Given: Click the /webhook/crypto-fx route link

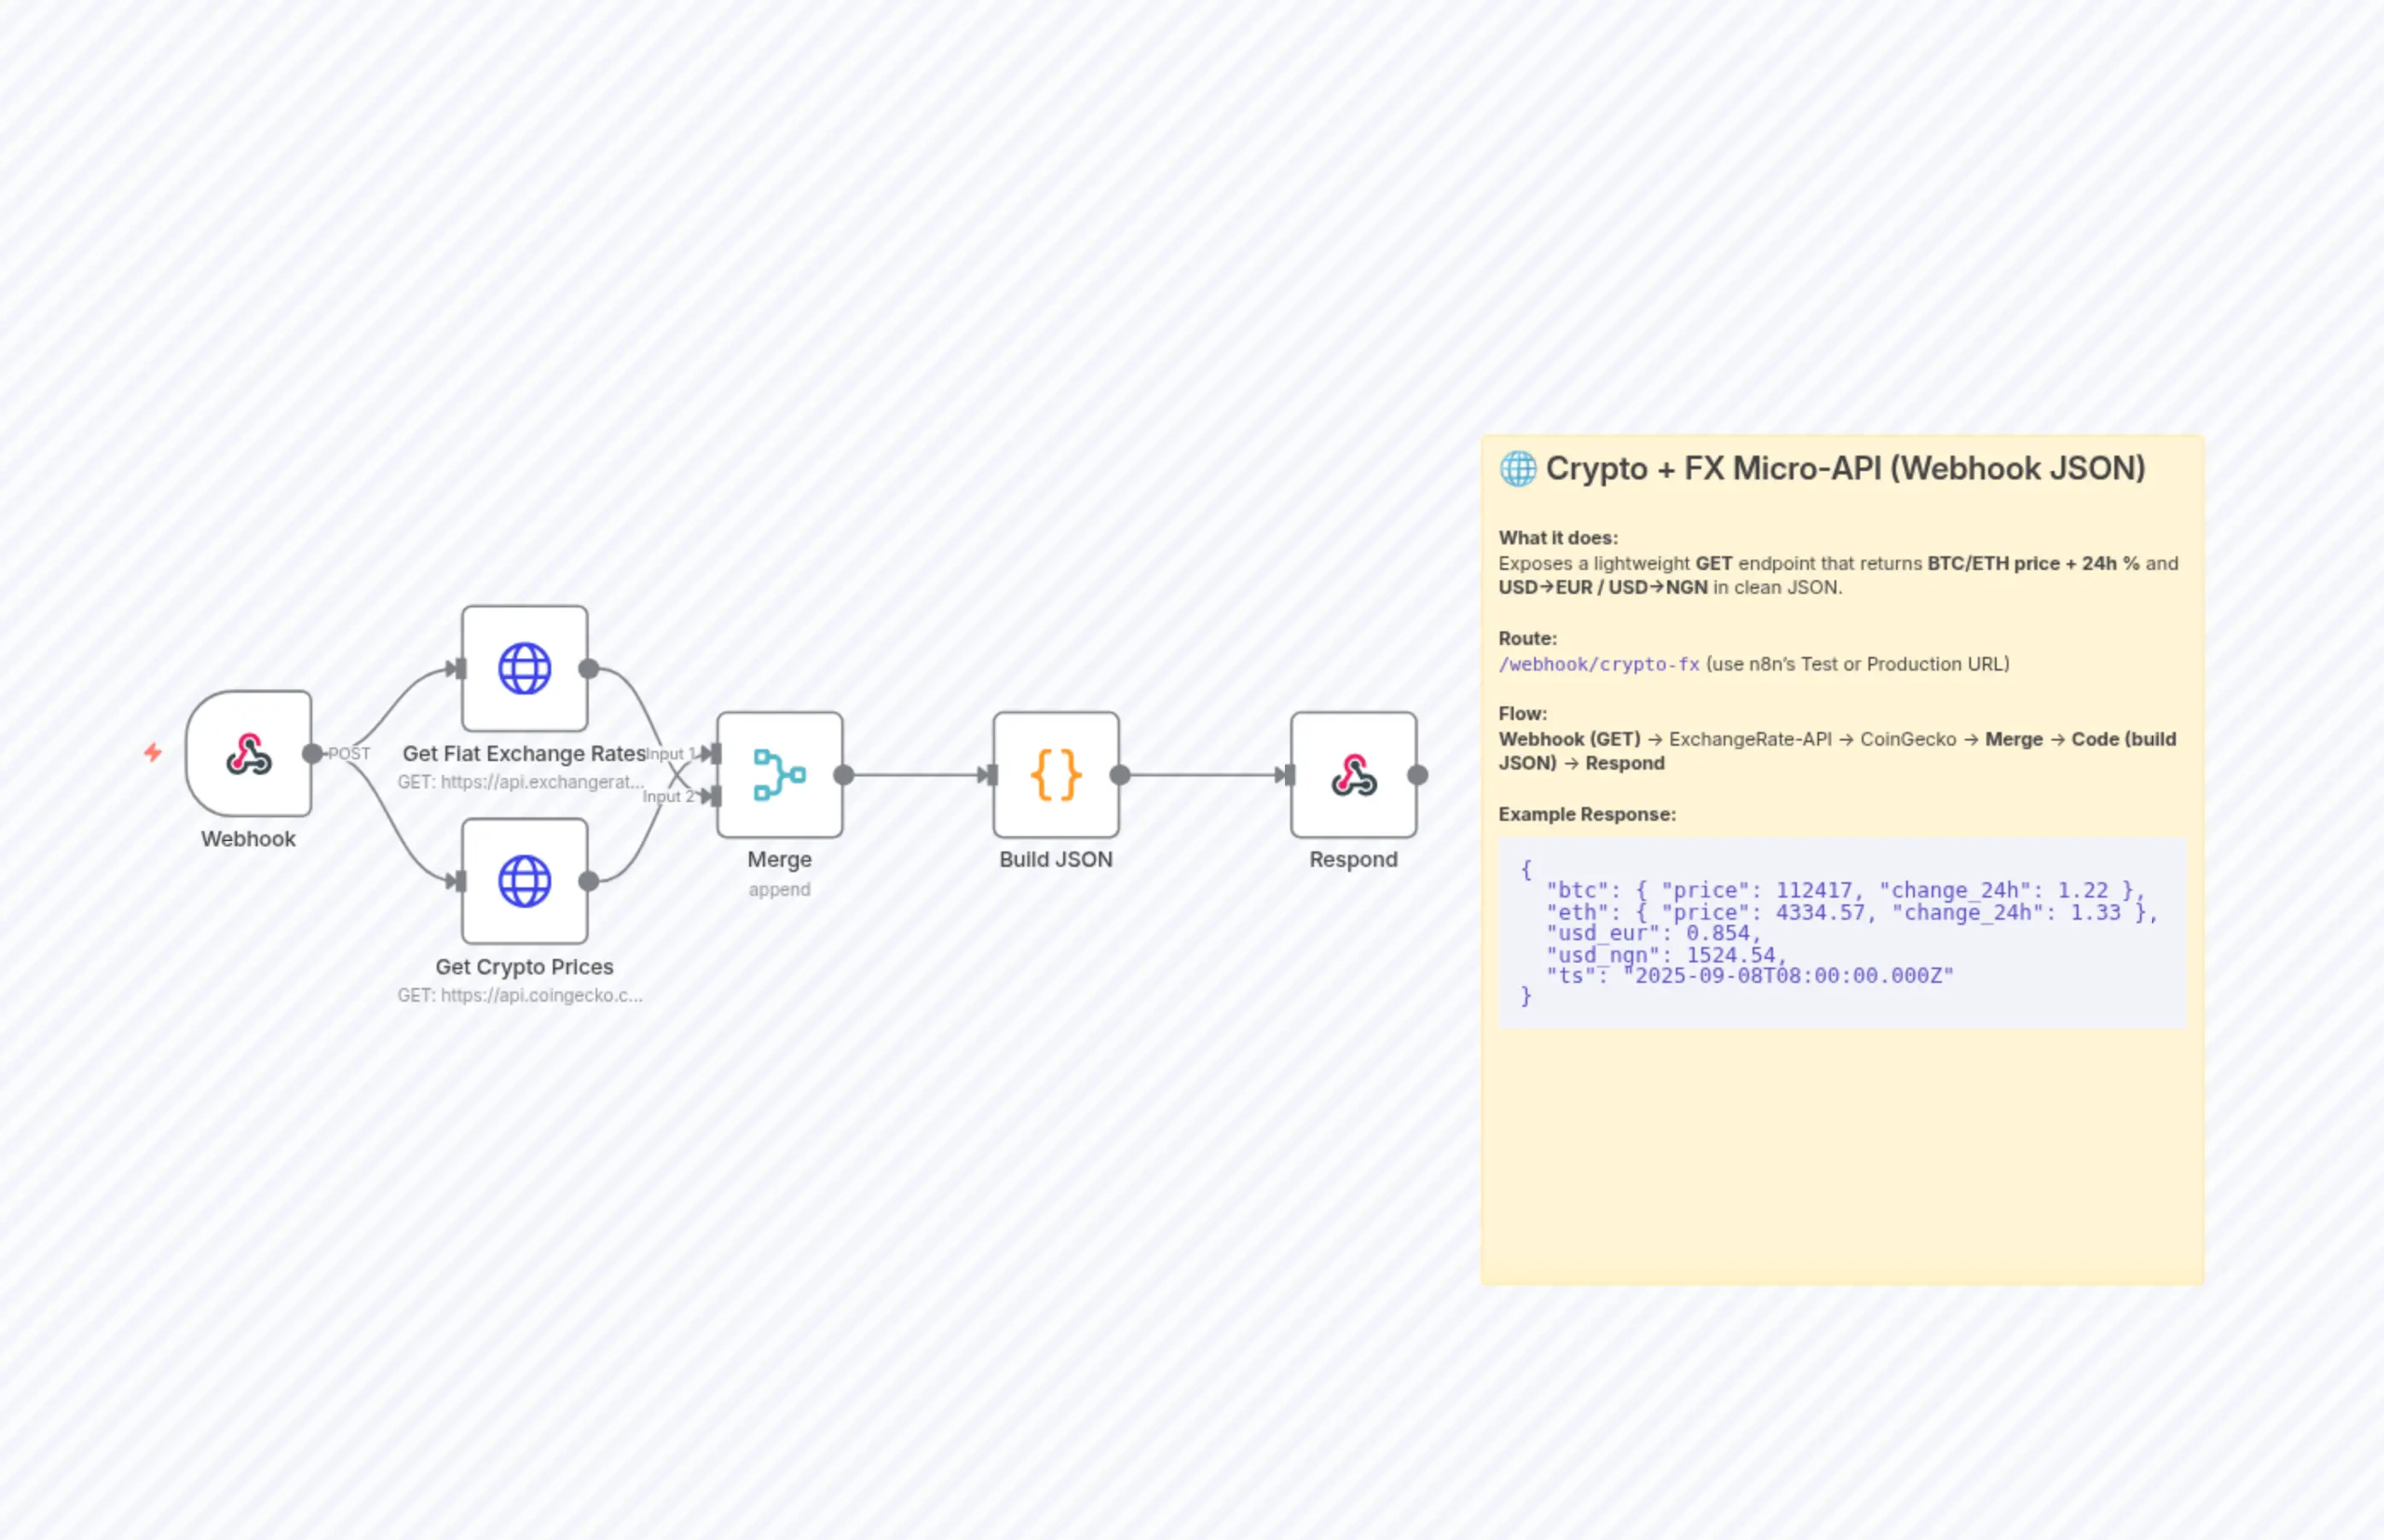Looking at the screenshot, I should click(1598, 663).
